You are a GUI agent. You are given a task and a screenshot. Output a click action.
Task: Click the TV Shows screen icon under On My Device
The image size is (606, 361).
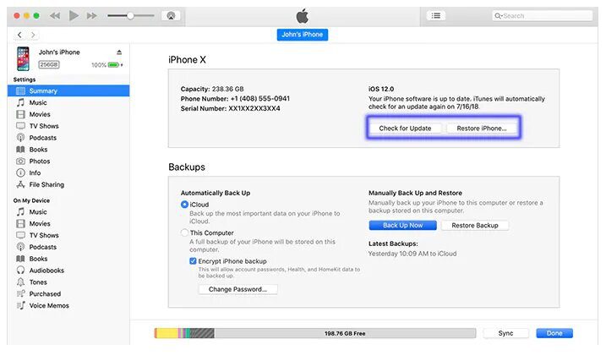pos(20,235)
